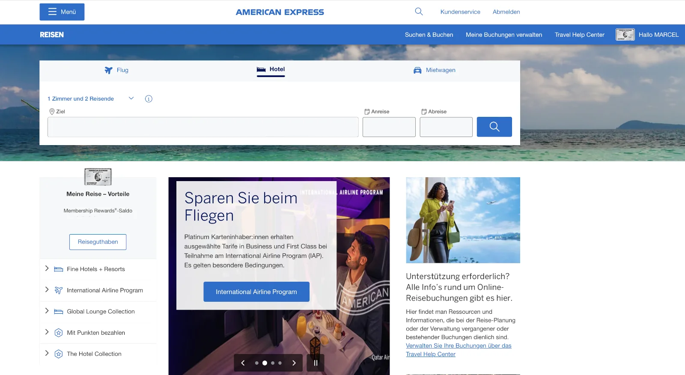Click the Sparen Sie beim Fliegen headline
685x375 pixels.
241,207
